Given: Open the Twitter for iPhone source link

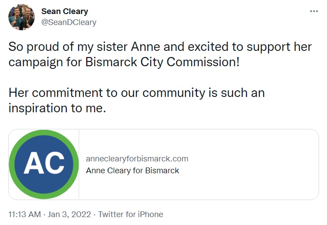Looking at the screenshot, I should click(131, 214).
